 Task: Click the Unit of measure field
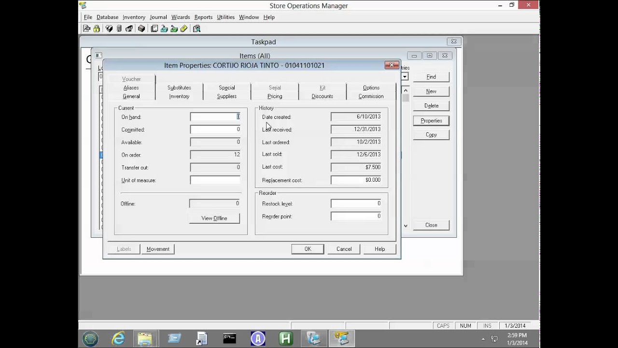click(215, 180)
